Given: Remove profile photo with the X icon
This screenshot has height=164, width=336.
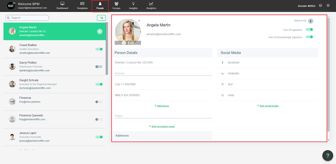Looking at the screenshot, I should pos(139,21).
